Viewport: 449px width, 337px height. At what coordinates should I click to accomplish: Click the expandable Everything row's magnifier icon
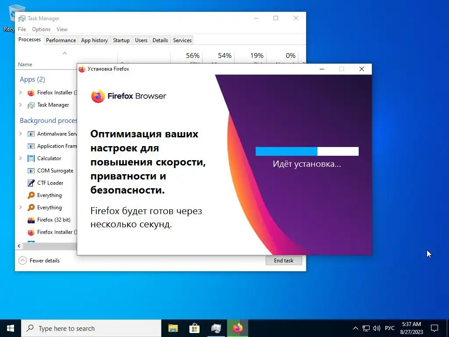coord(31,208)
